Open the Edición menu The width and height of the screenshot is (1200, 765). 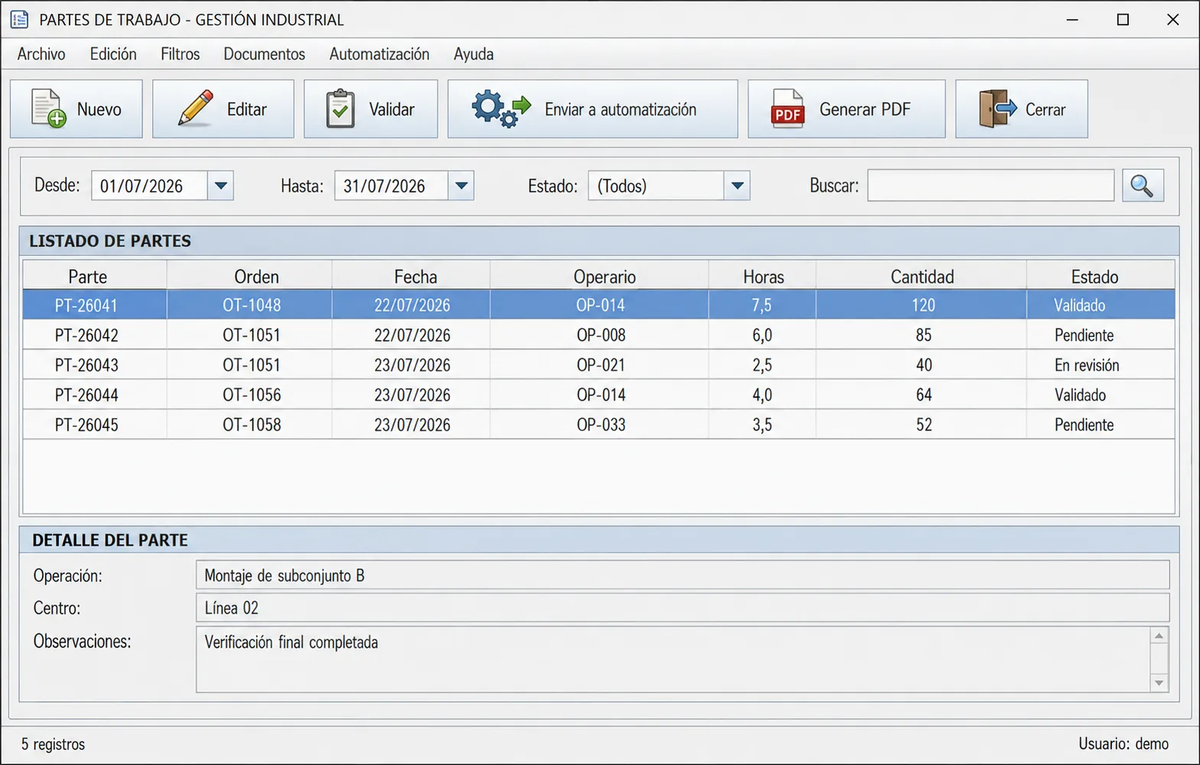(113, 54)
